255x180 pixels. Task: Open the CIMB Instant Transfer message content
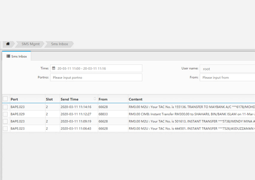pyautogui.click(x=192, y=114)
